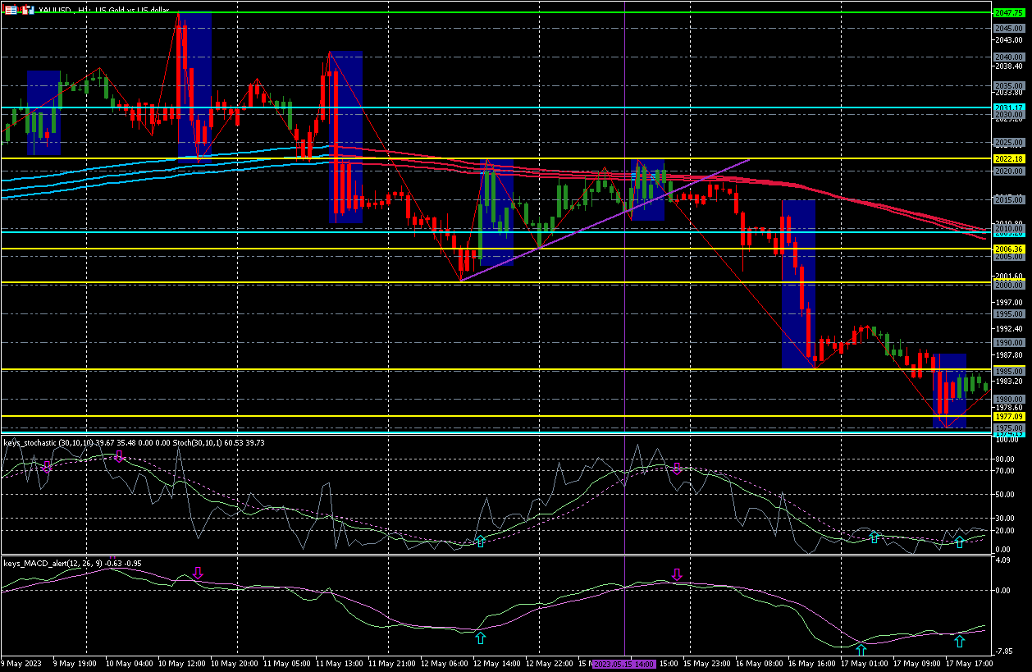Click stochastic cyan buy arrow near 12 May 14:00

pyautogui.click(x=481, y=541)
